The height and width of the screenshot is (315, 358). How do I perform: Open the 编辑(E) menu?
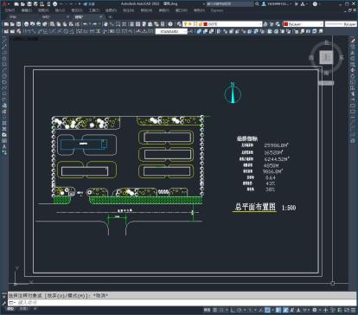26,10
